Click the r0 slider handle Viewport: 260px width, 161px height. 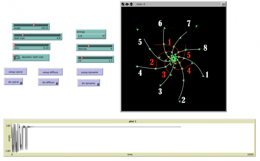tap(82, 57)
